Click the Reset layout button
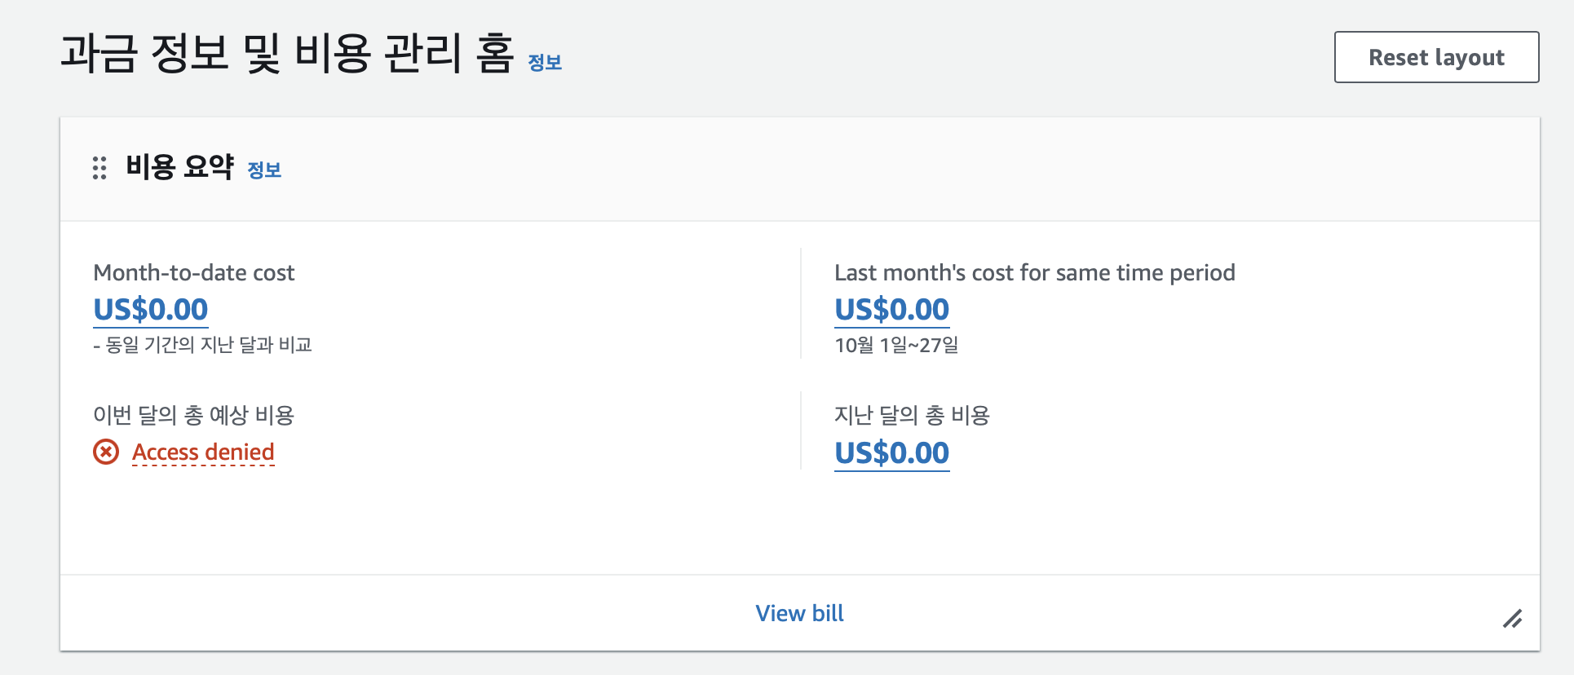 click(x=1436, y=57)
